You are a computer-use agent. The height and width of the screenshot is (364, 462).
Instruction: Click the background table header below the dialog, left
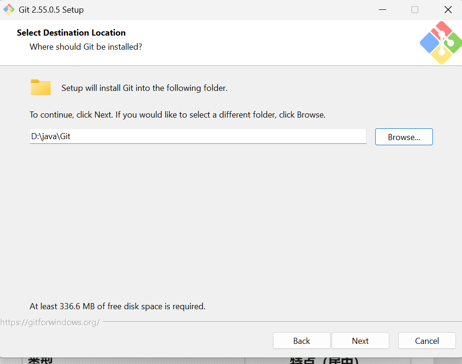pos(40,361)
